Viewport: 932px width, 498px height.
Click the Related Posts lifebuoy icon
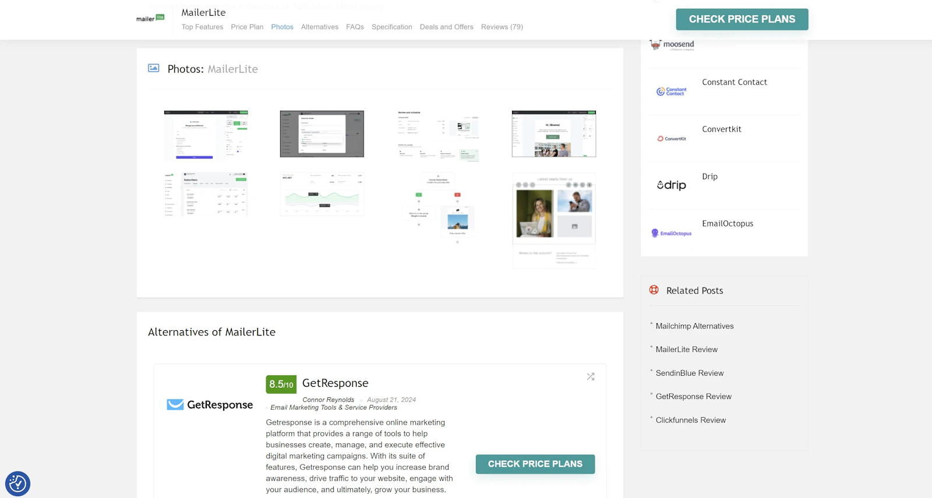[x=654, y=290]
